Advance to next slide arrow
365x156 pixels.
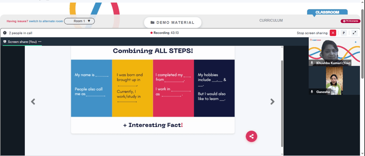272,102
